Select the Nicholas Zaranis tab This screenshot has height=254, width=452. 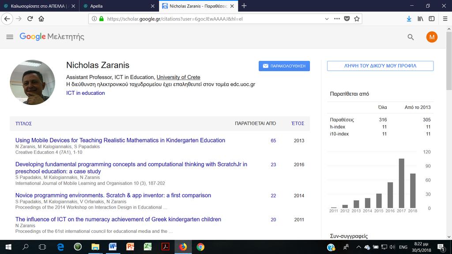(x=198, y=6)
